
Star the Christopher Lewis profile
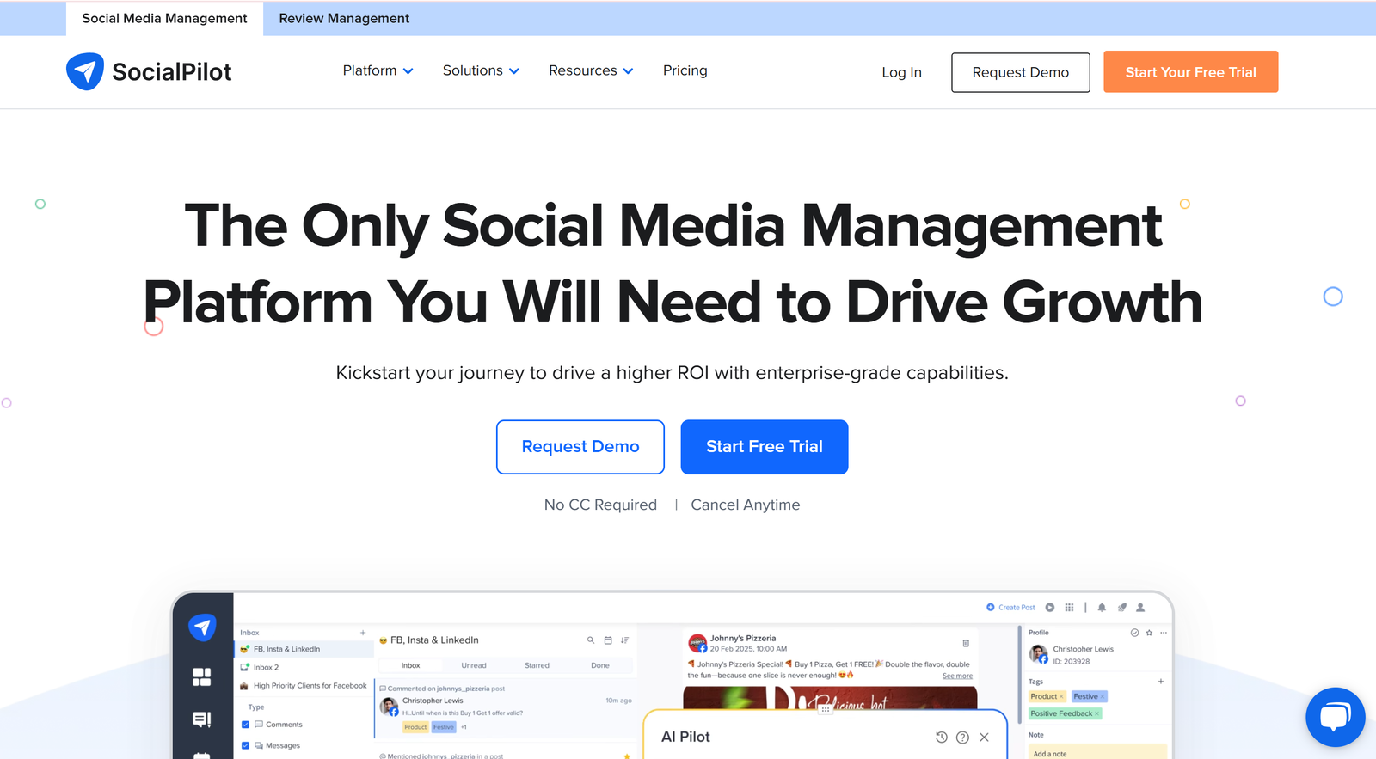point(1149,633)
